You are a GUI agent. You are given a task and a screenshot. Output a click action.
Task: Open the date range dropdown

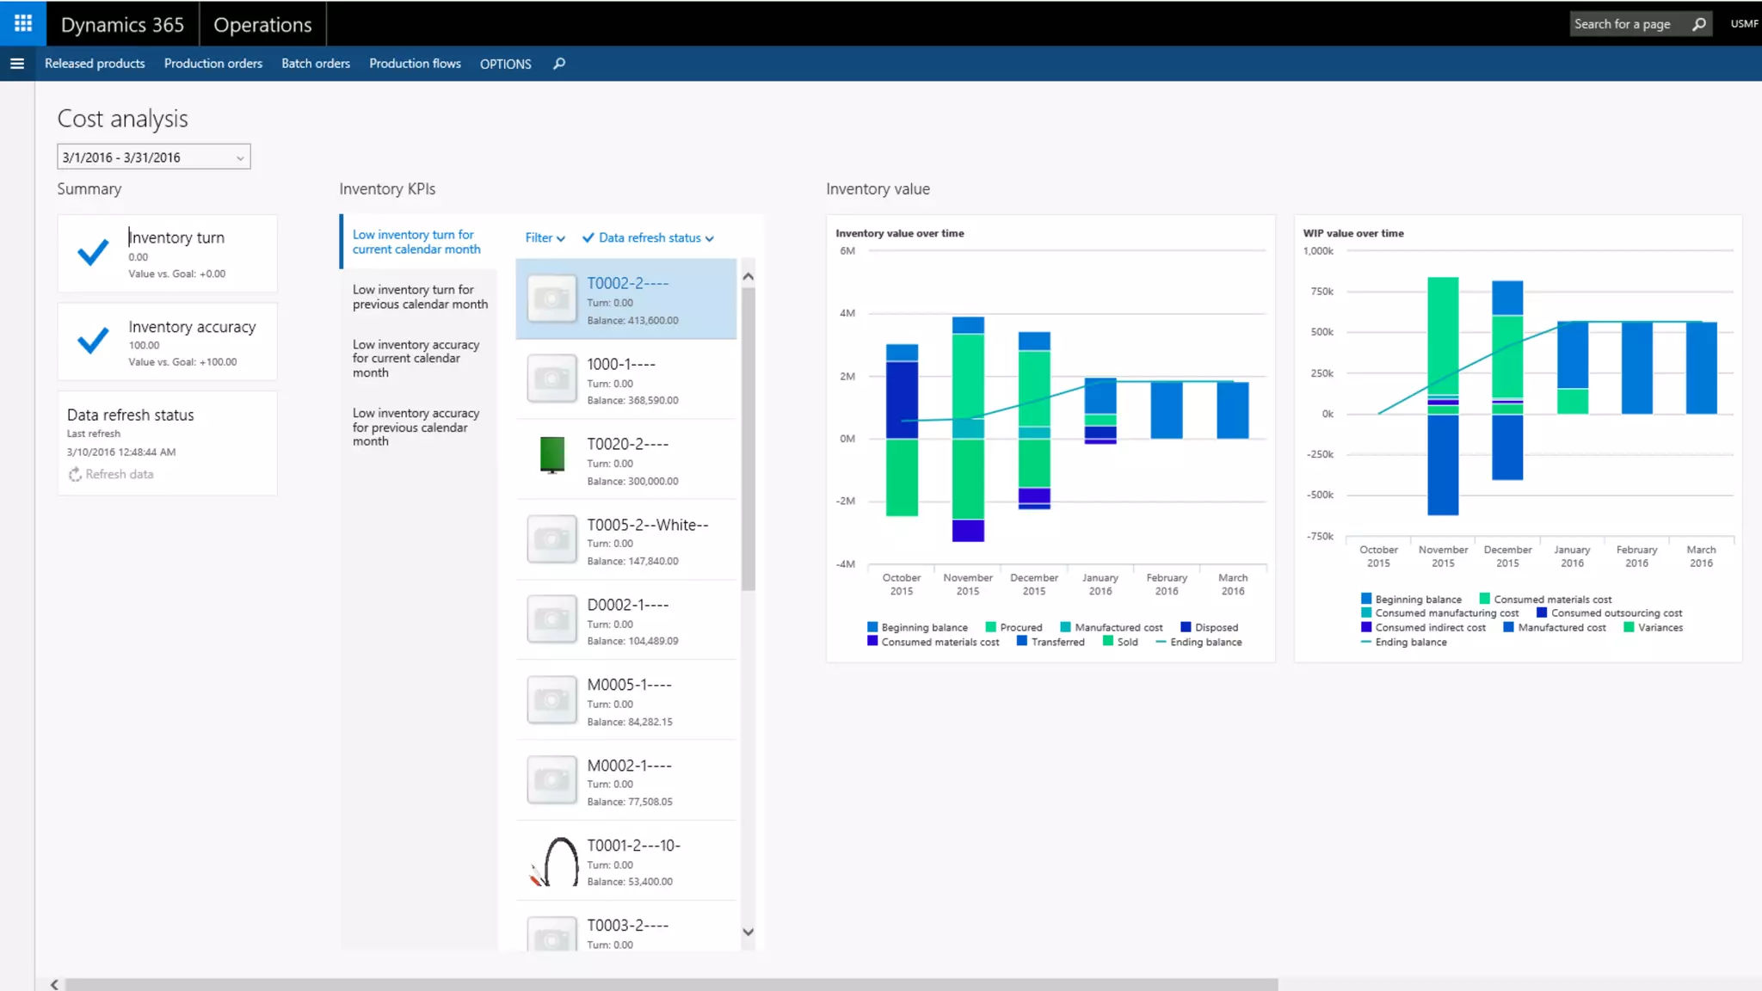pos(240,157)
